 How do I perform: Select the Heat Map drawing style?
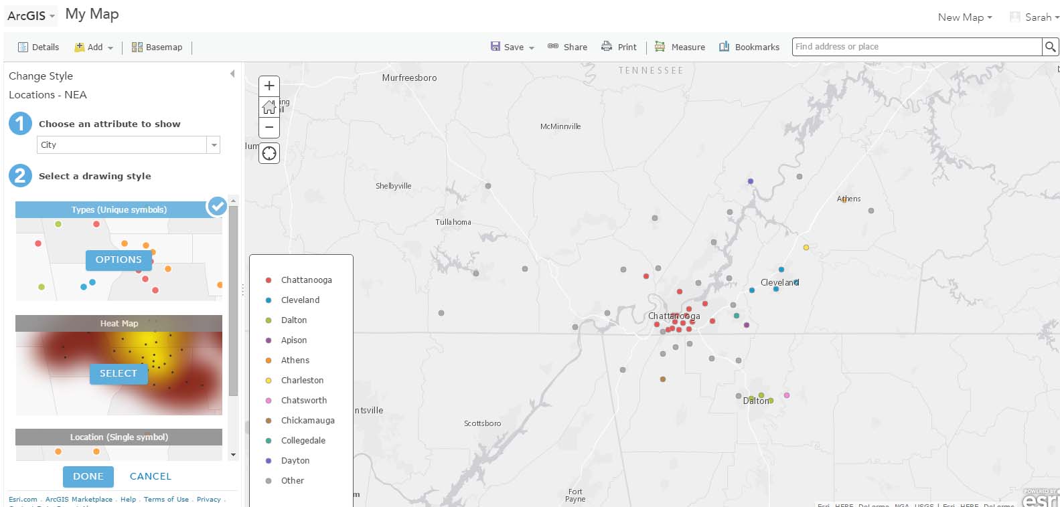coord(119,373)
